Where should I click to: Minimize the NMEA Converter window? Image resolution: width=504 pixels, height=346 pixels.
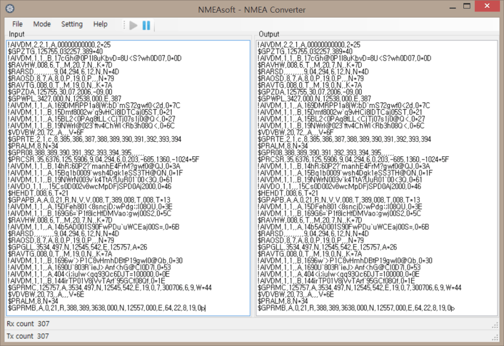point(452,7)
